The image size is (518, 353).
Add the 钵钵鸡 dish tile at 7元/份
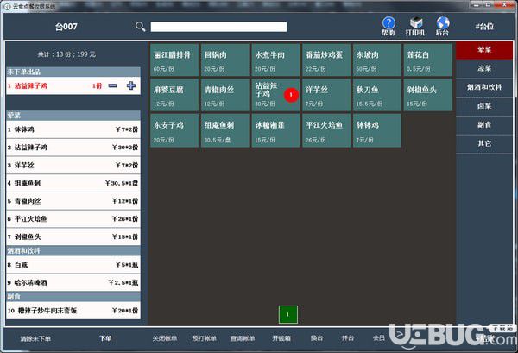tap(377, 130)
